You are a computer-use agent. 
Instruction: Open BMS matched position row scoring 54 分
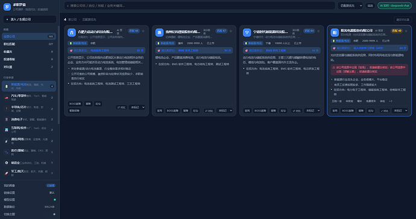point(194,51)
